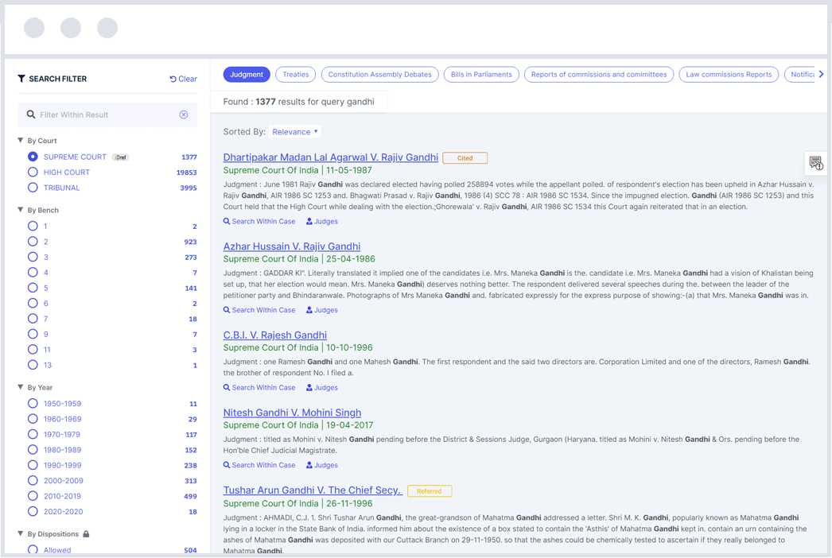This screenshot has height=558, width=832.
Task: Click the clear icon in filter search box
Action: [184, 114]
